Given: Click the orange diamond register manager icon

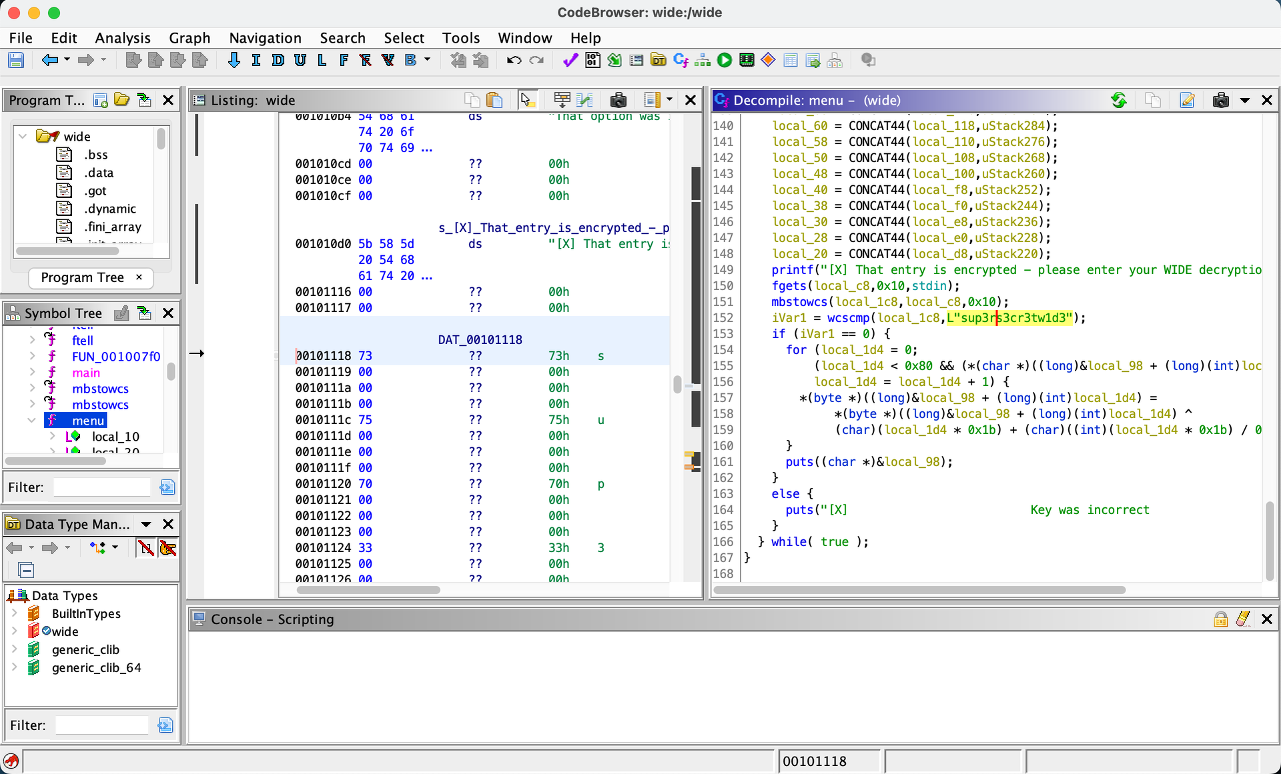Looking at the screenshot, I should [769, 61].
